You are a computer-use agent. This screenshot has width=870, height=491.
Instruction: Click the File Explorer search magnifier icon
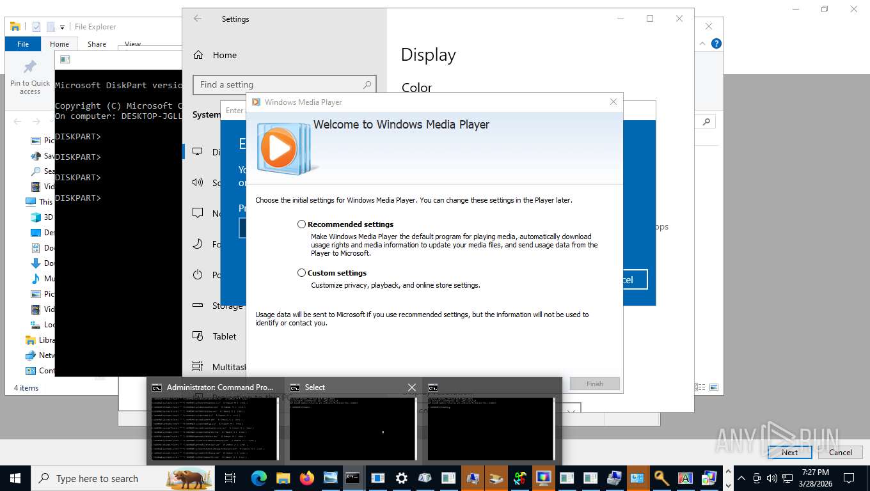click(706, 121)
